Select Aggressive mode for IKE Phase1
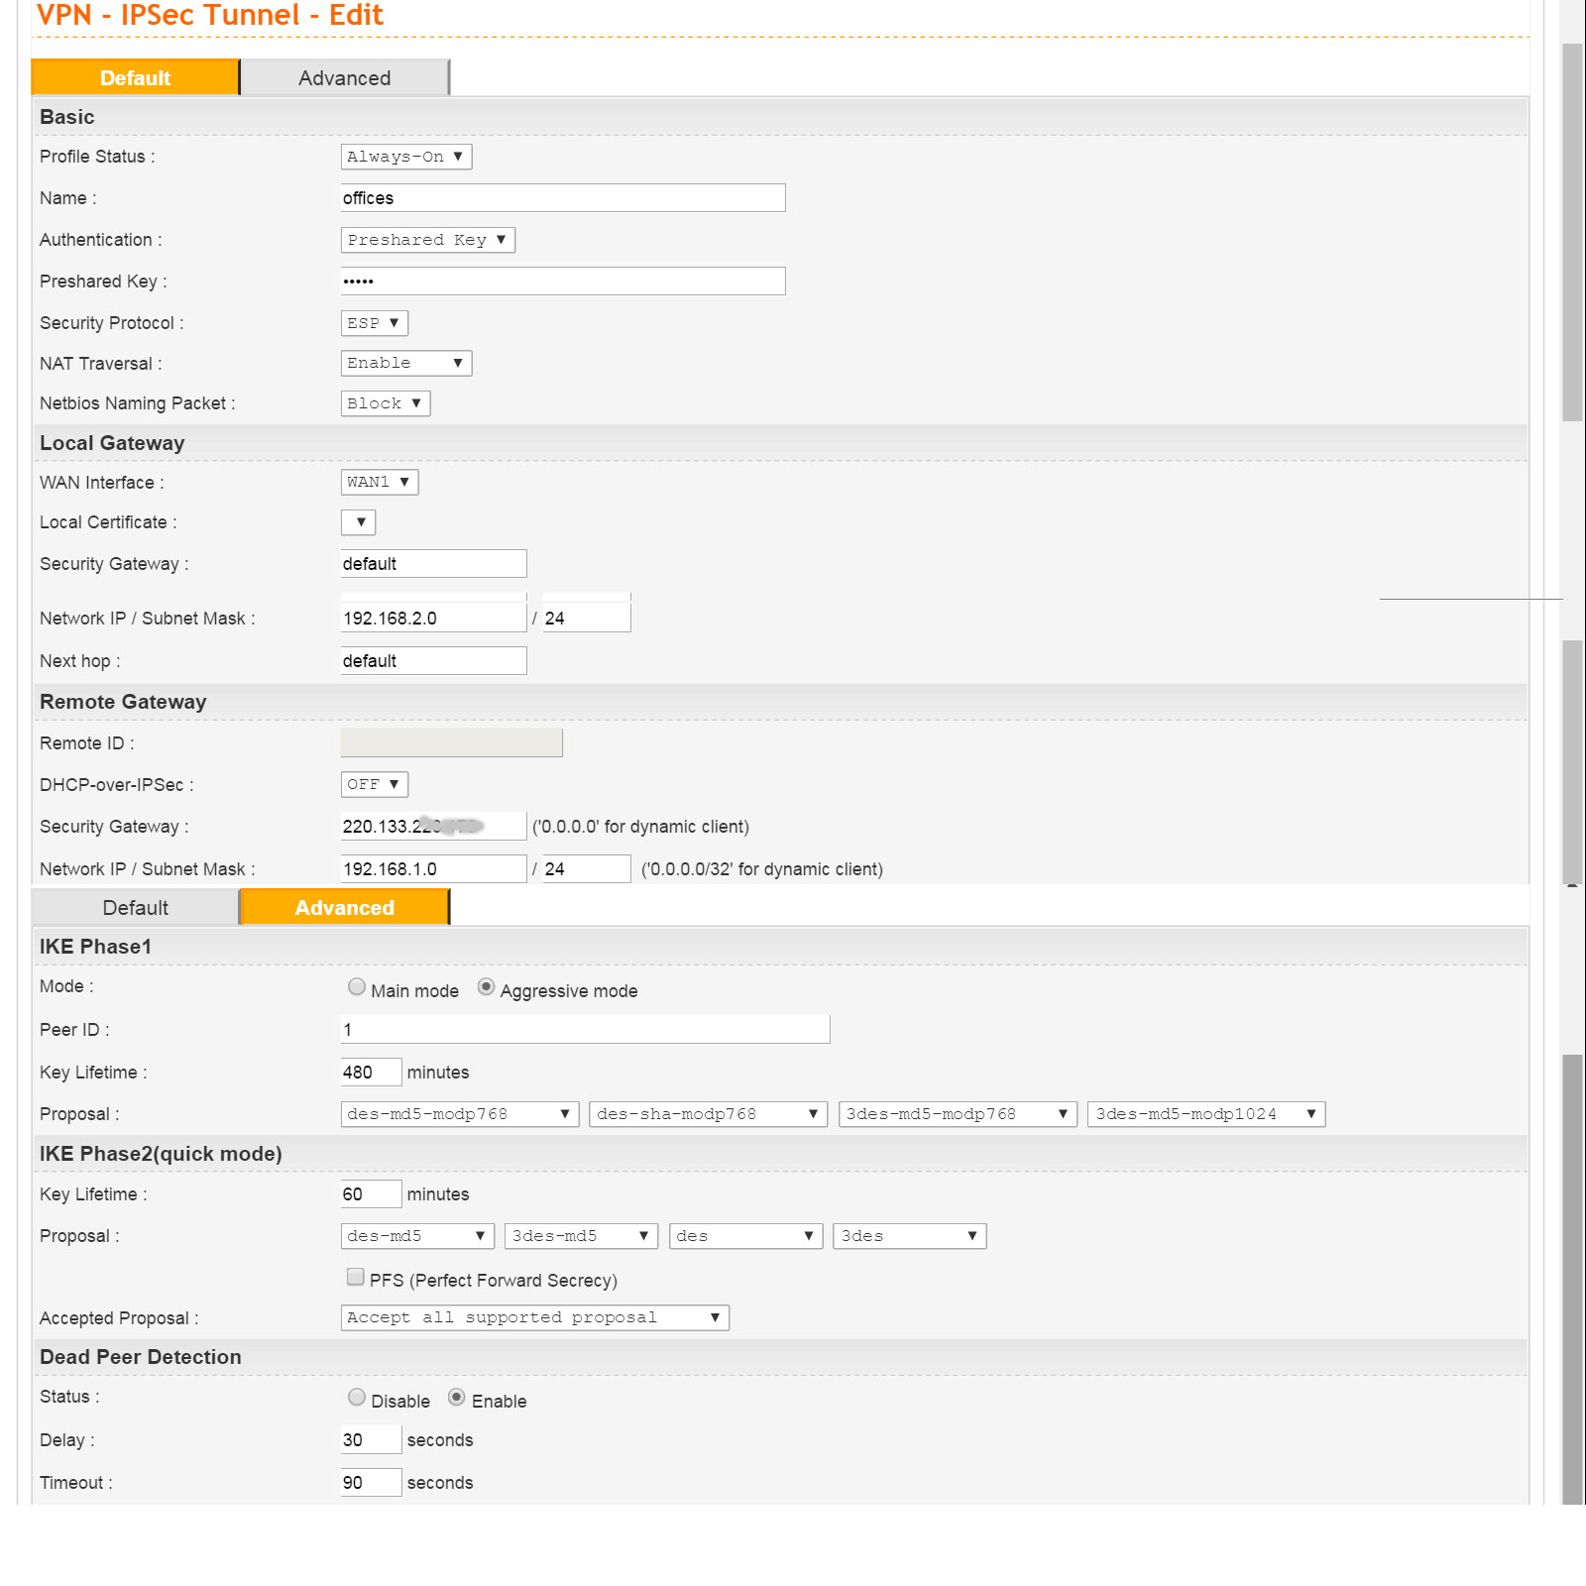Viewport: 1586px width, 1586px height. click(x=486, y=986)
